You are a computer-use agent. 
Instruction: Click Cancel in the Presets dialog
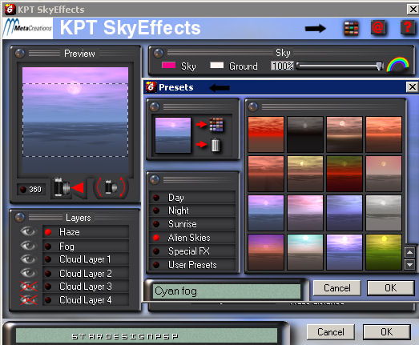337,288
